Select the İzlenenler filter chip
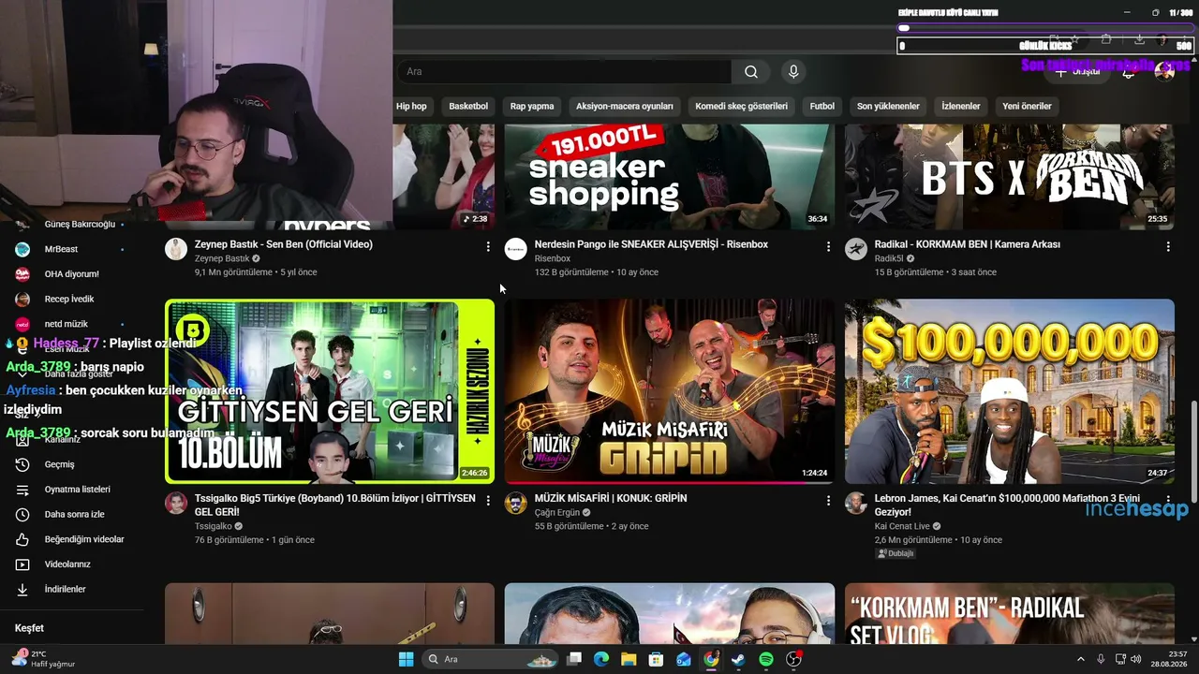1199x674 pixels. tap(961, 107)
